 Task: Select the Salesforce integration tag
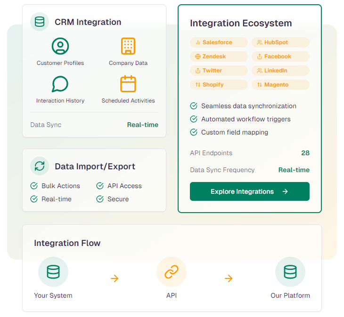(219, 42)
